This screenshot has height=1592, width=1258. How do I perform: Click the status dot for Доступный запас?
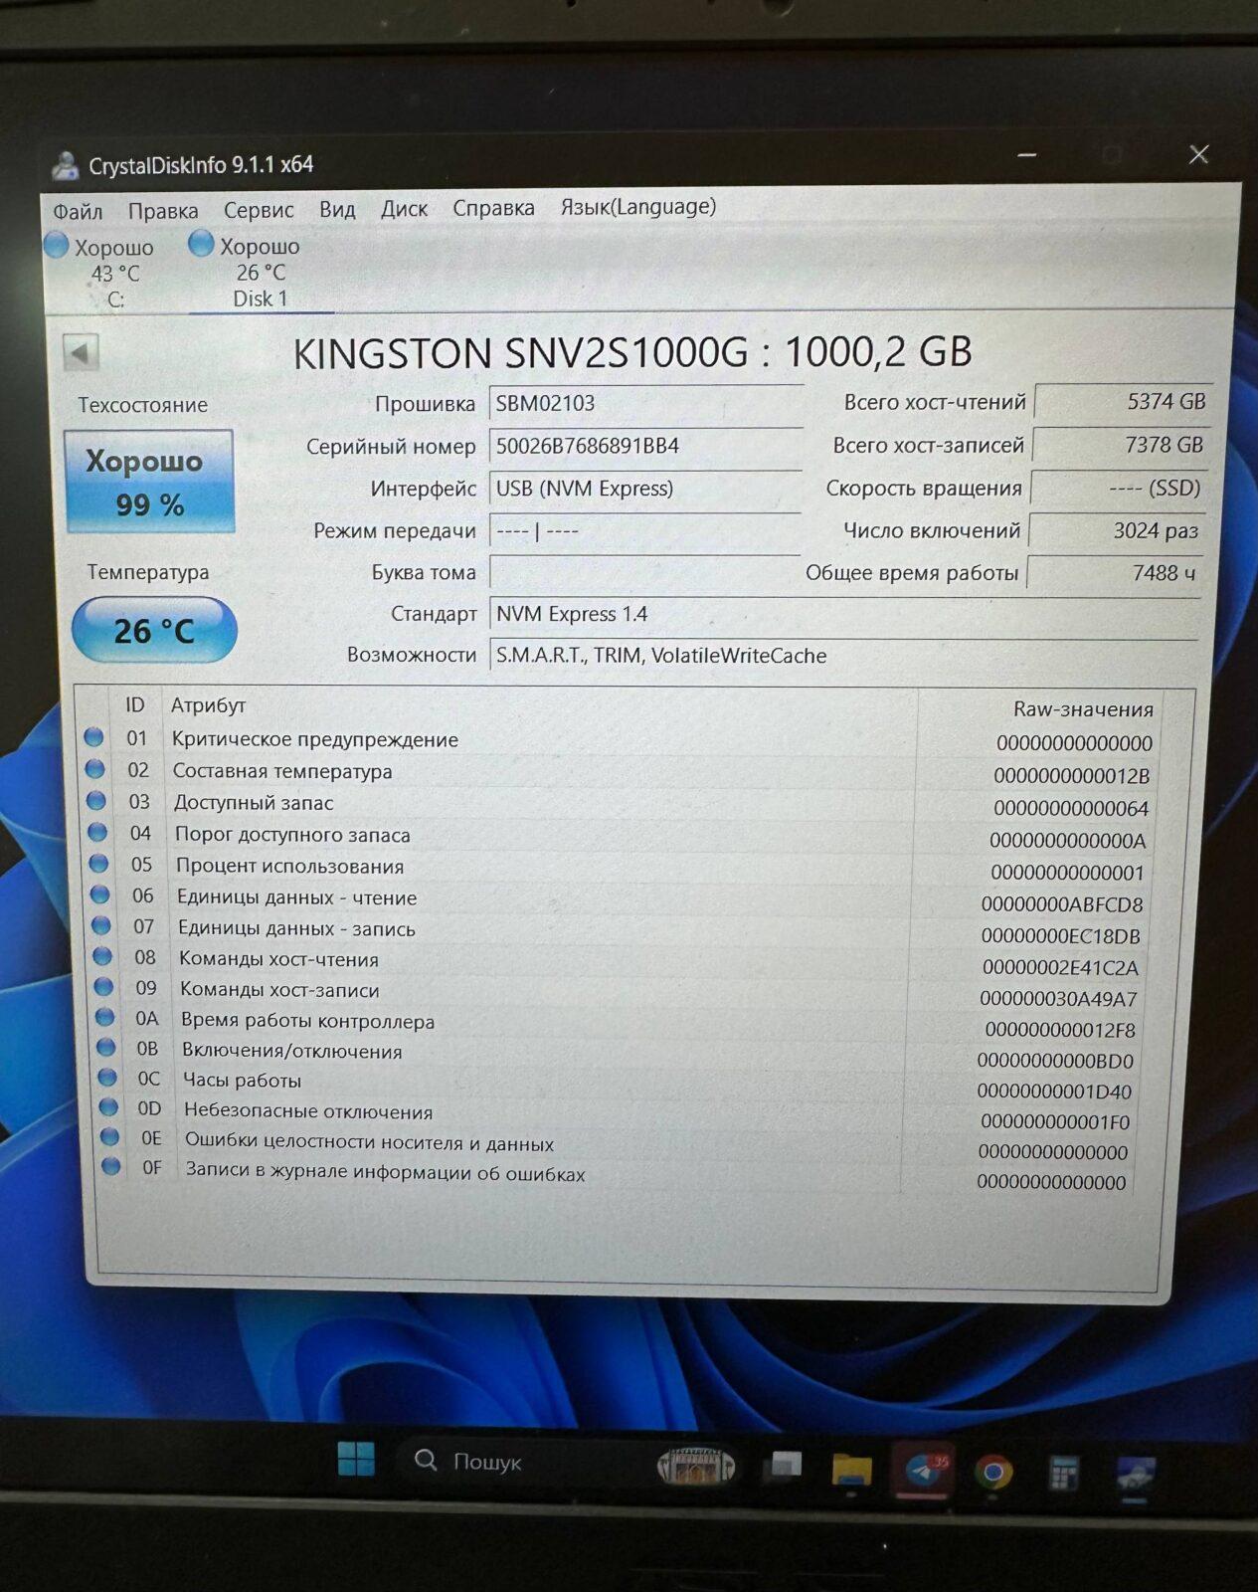(x=96, y=800)
